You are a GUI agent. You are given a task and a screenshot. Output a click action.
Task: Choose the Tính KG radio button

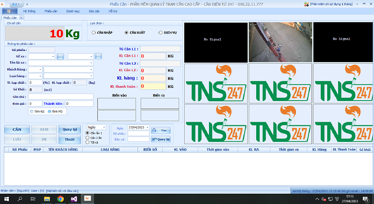click(31, 111)
